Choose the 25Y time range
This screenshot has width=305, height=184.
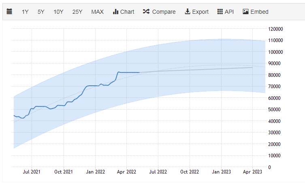tap(77, 12)
